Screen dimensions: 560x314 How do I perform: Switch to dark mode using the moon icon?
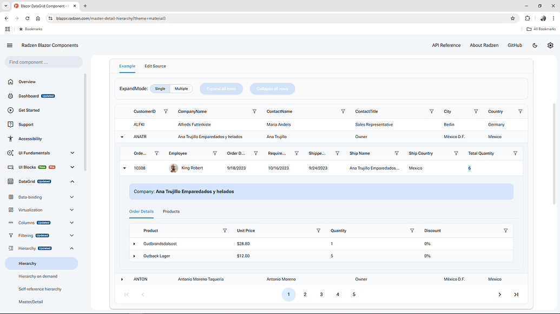(535, 45)
